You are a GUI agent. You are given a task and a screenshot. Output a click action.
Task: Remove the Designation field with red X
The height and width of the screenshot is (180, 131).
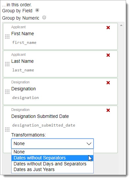[x=108, y=83]
